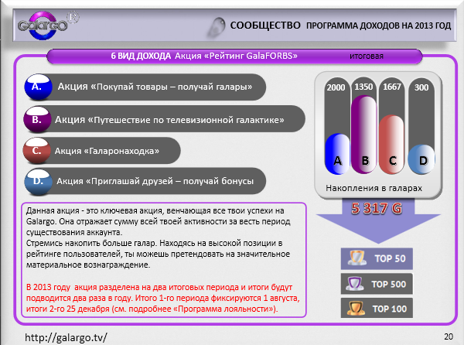This screenshot has width=464, height=345.
Task: Click the 1667 value above bar C
Action: point(392,87)
